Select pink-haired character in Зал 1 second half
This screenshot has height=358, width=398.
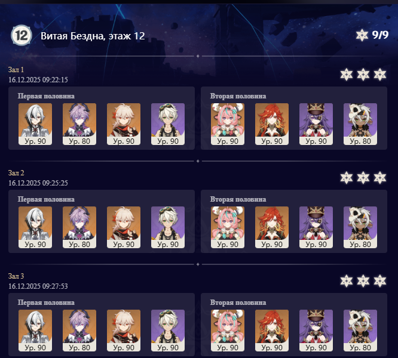pos(228,124)
